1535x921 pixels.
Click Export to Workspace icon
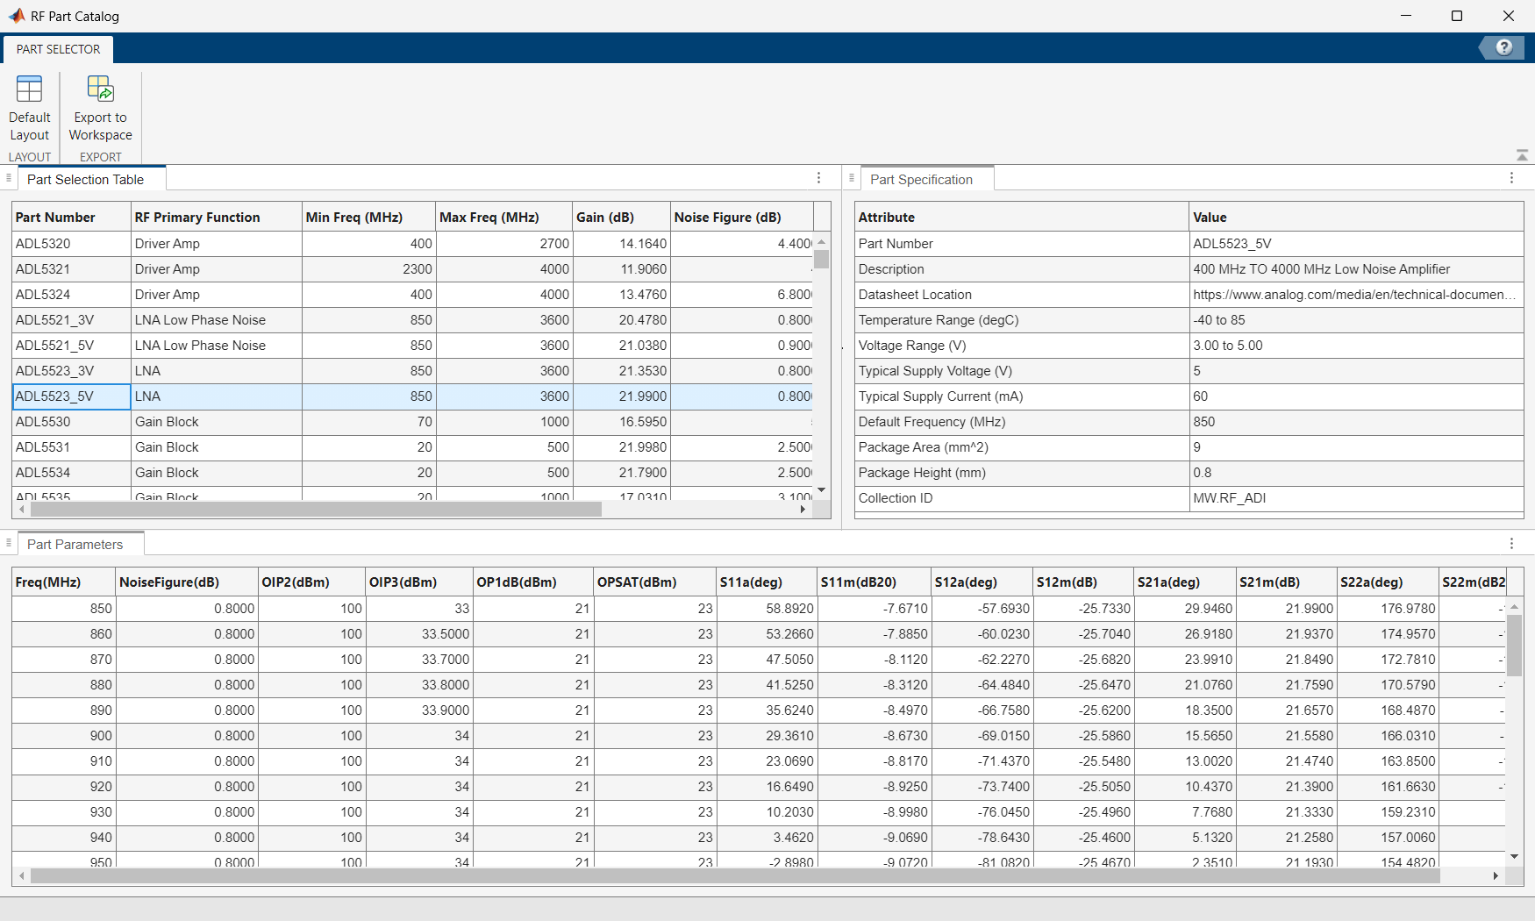point(100,89)
